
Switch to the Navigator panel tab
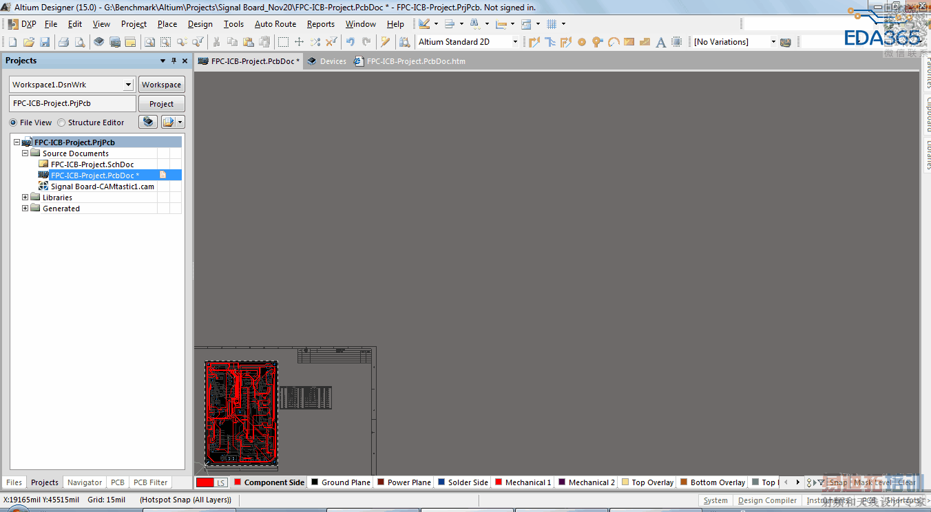click(85, 482)
